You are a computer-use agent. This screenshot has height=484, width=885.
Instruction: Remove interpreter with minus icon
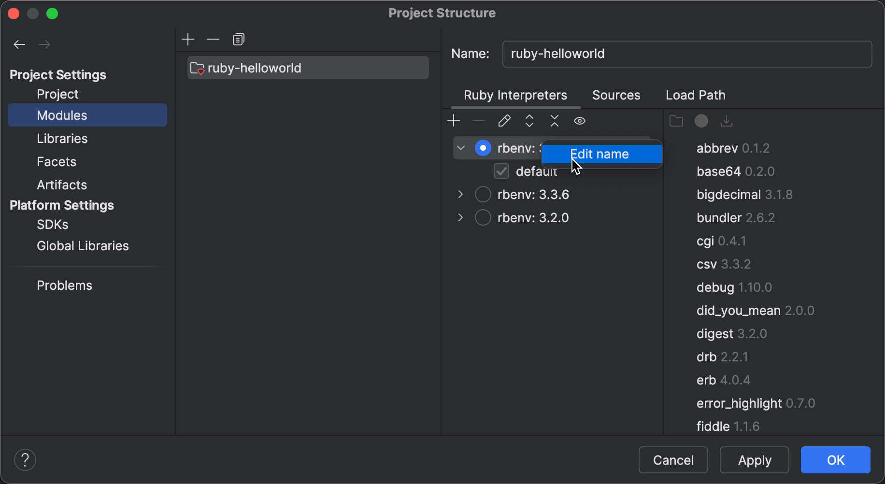(x=478, y=120)
